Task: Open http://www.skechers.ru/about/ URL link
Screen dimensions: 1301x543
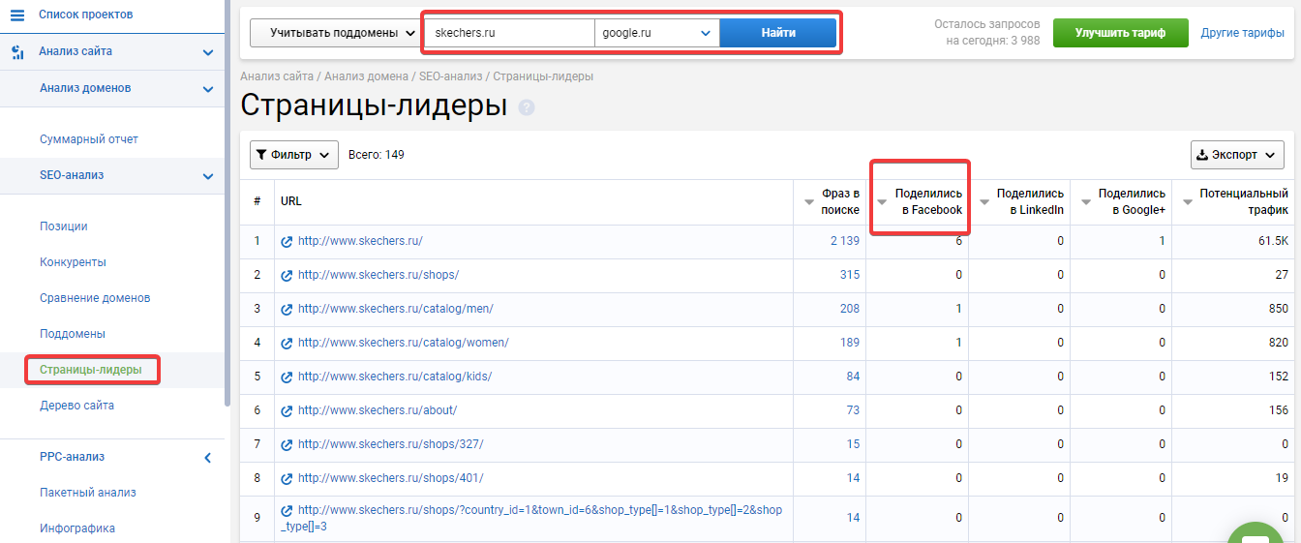Action: point(378,410)
